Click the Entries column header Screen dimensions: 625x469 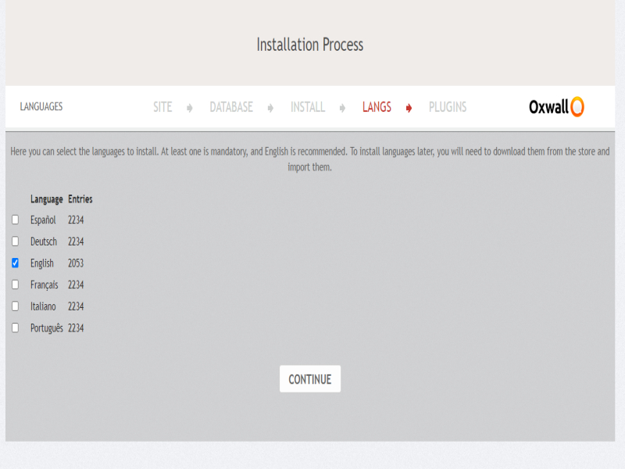(80, 199)
